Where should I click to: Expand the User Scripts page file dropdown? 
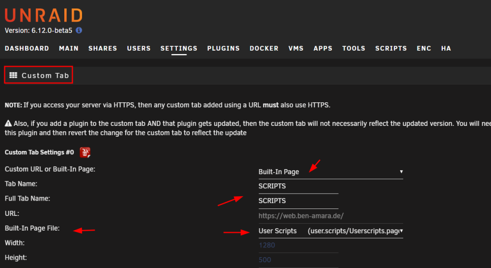330,231
